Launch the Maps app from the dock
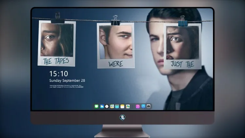 (x=112, y=106)
